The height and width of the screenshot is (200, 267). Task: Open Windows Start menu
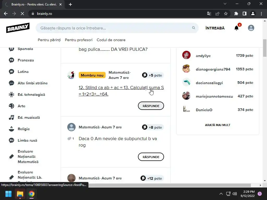9,194
